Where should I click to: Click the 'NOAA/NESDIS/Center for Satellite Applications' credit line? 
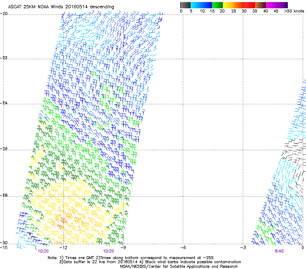(179, 267)
